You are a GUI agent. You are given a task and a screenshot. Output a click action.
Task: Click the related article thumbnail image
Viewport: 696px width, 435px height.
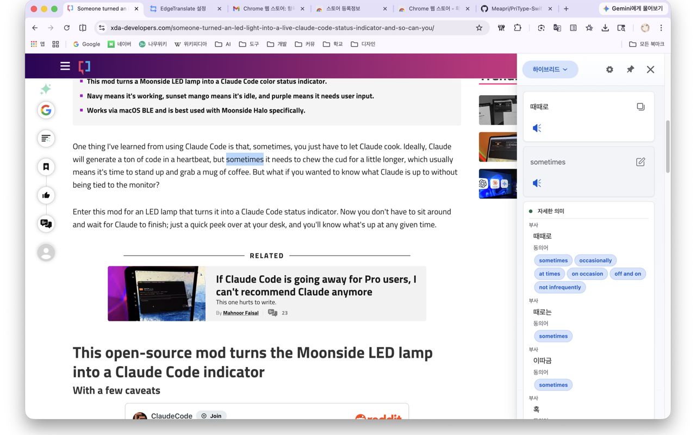157,294
